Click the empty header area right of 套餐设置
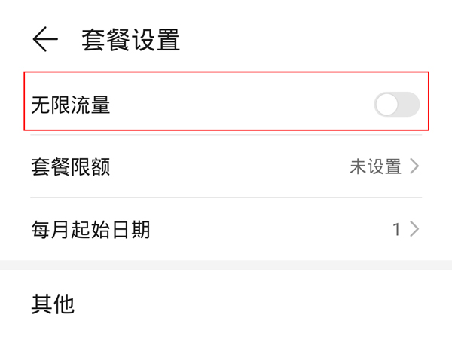Viewport: 452px width, 339px height. click(x=316, y=39)
